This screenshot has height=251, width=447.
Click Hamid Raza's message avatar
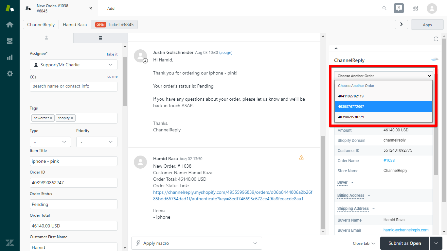coord(140,162)
